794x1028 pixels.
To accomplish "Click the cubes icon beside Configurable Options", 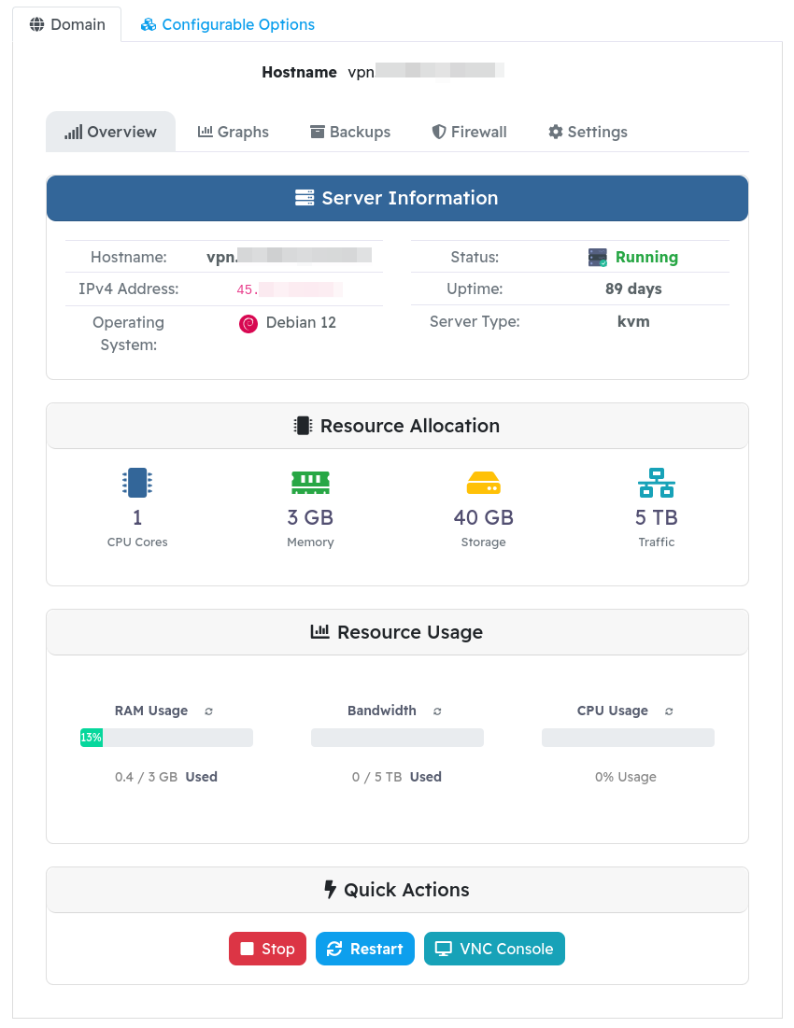I will pyautogui.click(x=149, y=24).
